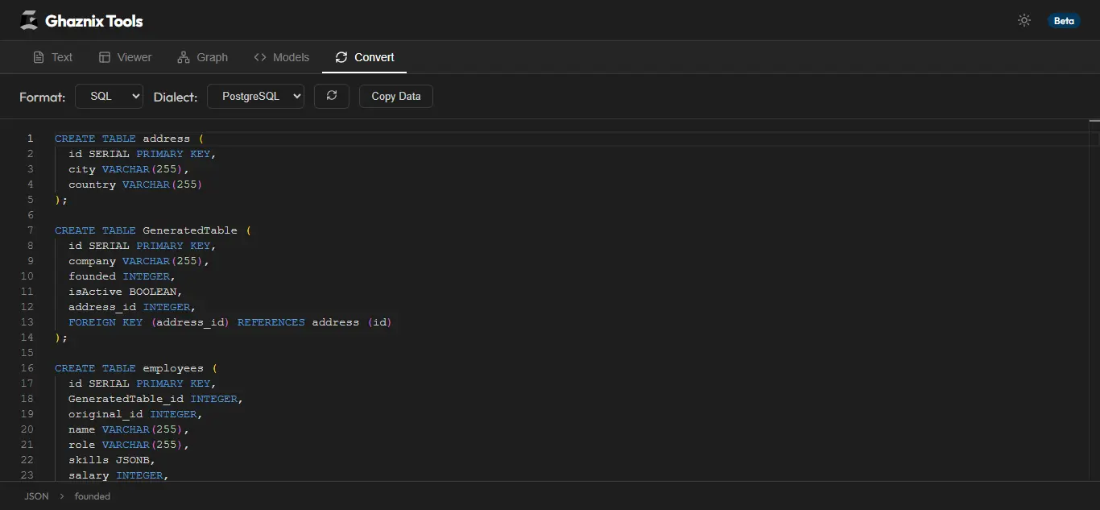
Task: Click the Beta badge
Action: pos(1064,21)
